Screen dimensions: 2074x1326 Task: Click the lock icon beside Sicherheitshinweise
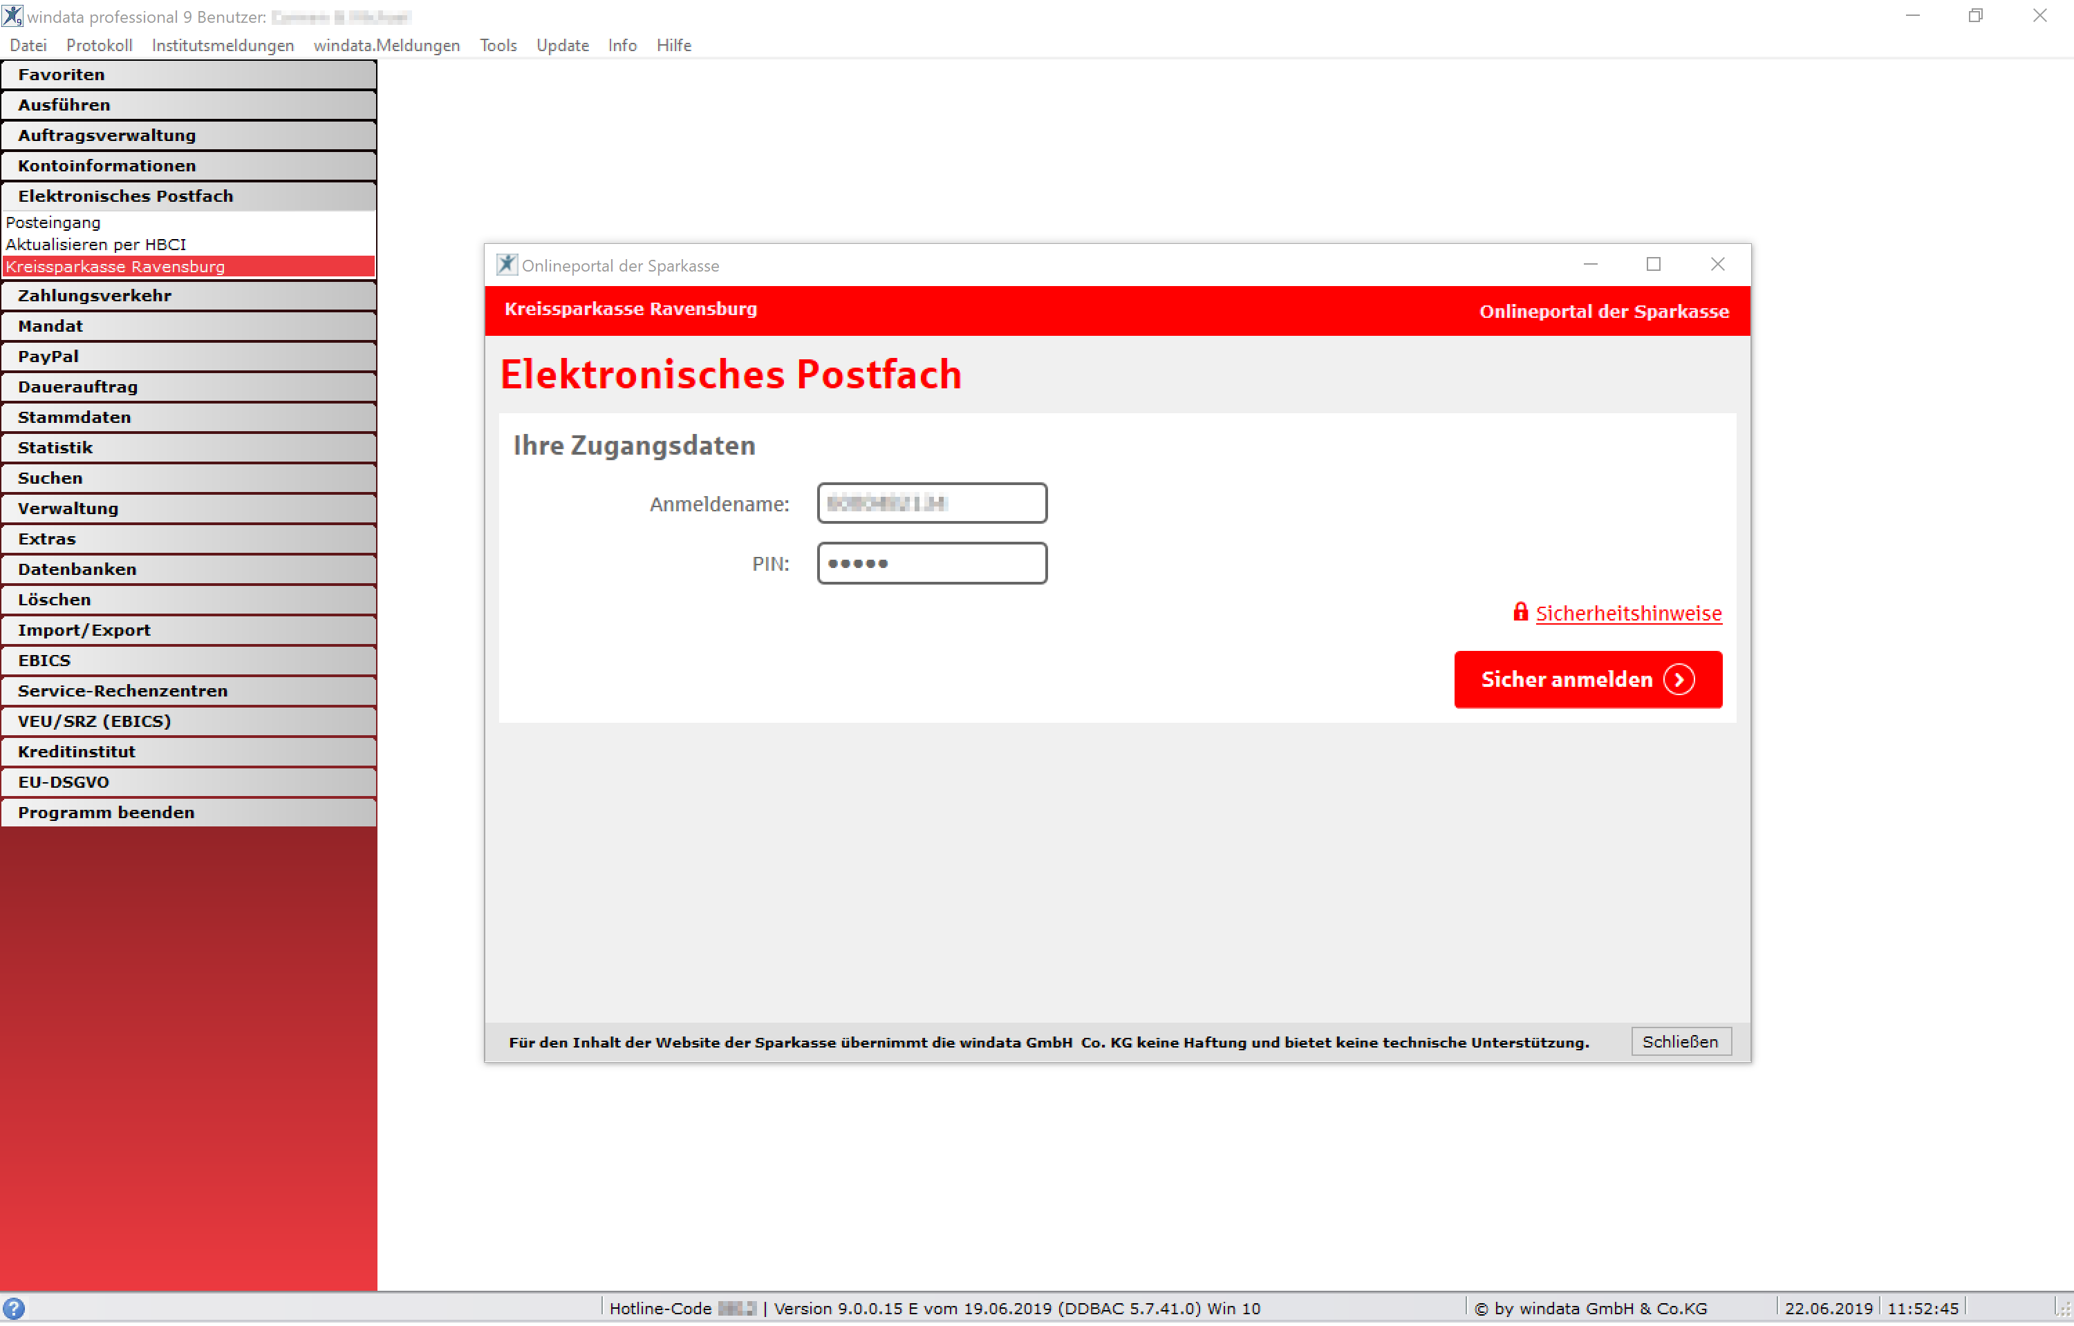(x=1520, y=612)
